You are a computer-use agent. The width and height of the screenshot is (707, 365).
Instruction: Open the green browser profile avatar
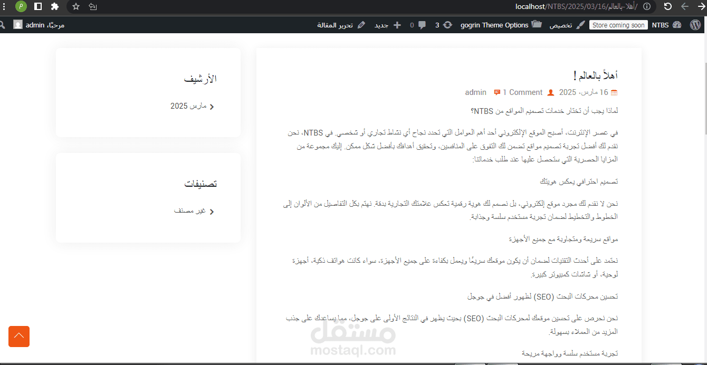[21, 6]
